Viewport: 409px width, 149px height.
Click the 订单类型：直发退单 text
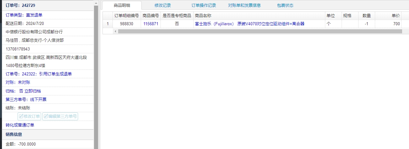coord(24,15)
